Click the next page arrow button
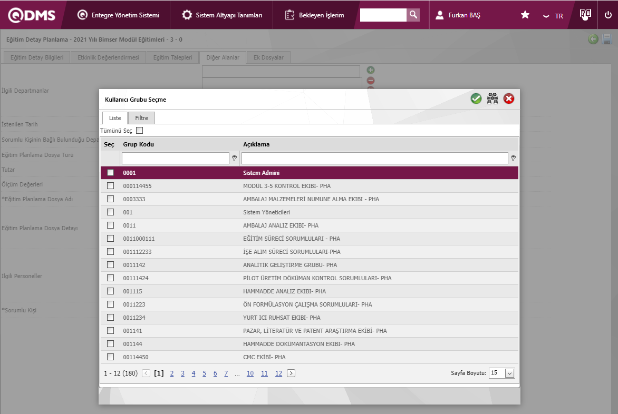Screen dimensions: 618x414 291,373
